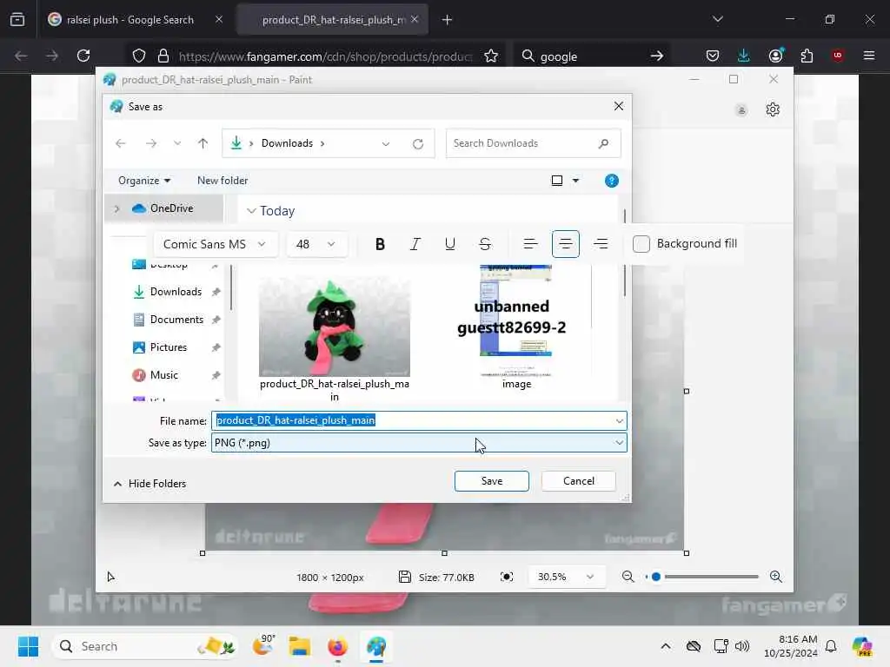Open the Save as type PNG dropdown

(x=419, y=443)
